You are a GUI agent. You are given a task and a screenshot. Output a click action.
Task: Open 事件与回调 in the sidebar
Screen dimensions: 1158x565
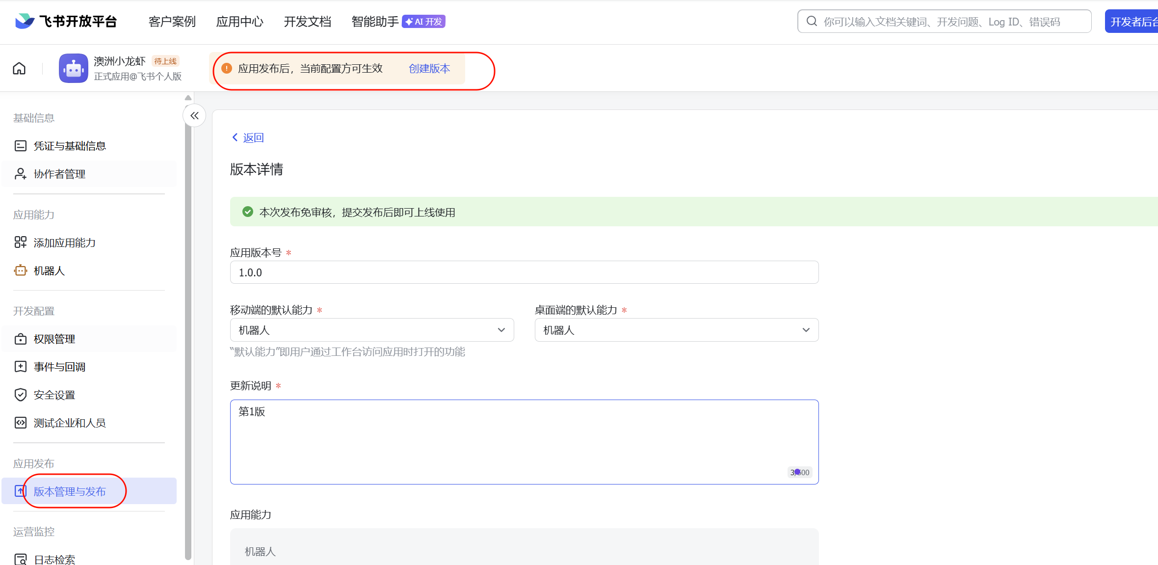coord(59,367)
